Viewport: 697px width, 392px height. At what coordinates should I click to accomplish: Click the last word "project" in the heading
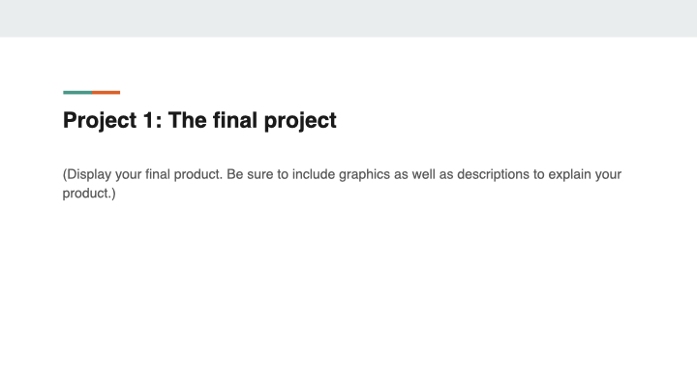click(300, 121)
